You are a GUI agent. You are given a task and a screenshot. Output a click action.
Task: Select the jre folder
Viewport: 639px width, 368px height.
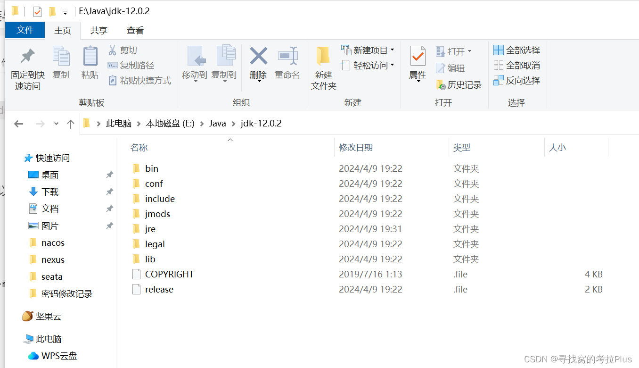click(x=150, y=229)
